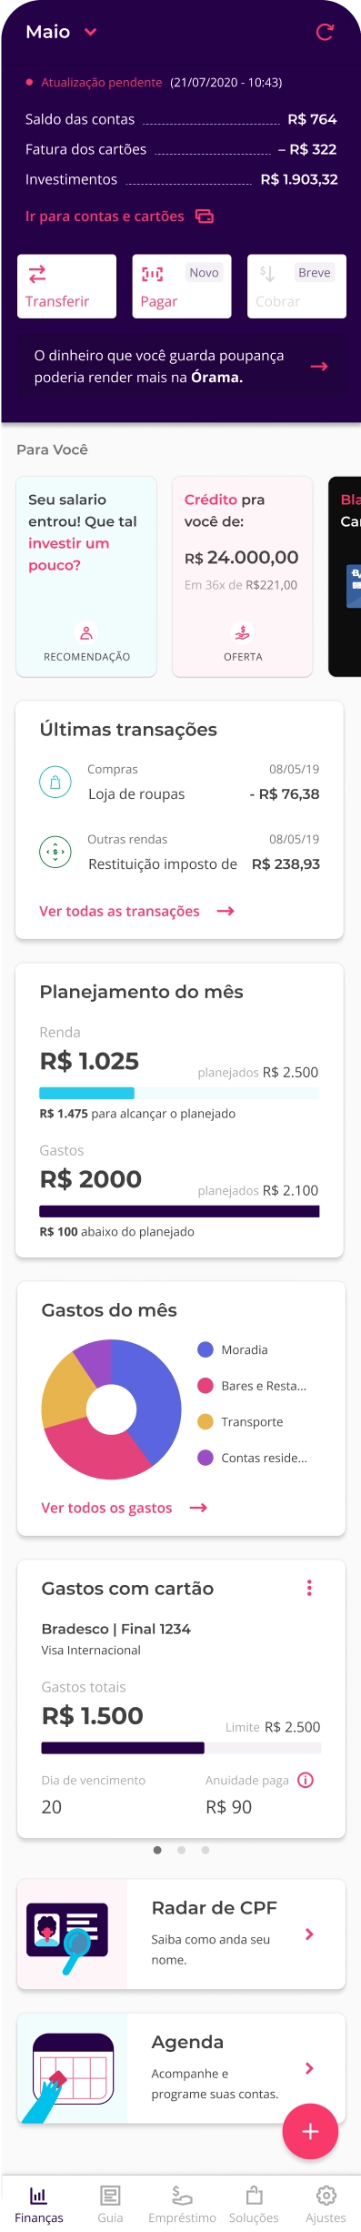Open Ver todos os gastos link
The image size is (361, 2232).
[x=124, y=1508]
